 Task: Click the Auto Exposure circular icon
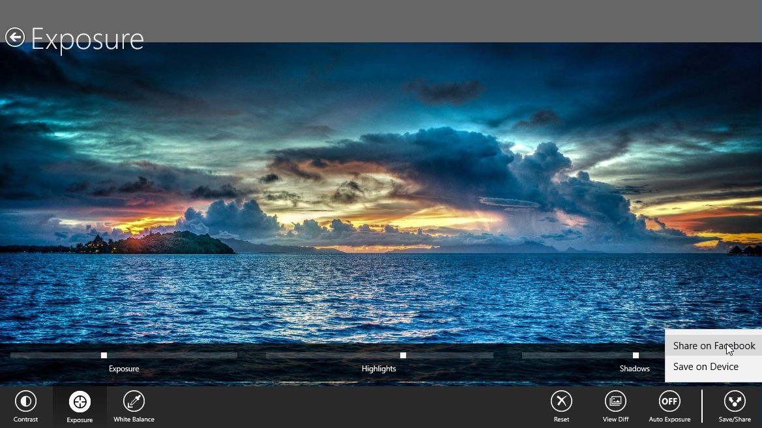tap(669, 401)
